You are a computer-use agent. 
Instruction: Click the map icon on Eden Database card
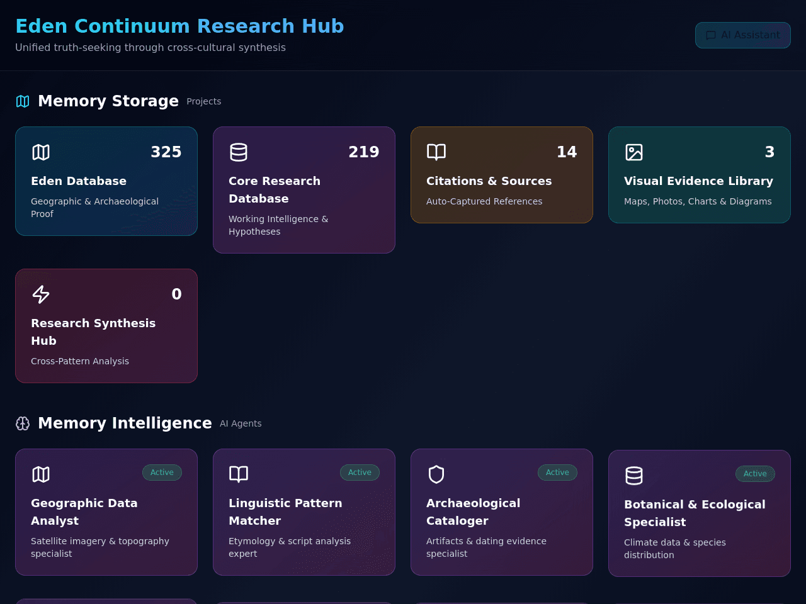click(41, 152)
